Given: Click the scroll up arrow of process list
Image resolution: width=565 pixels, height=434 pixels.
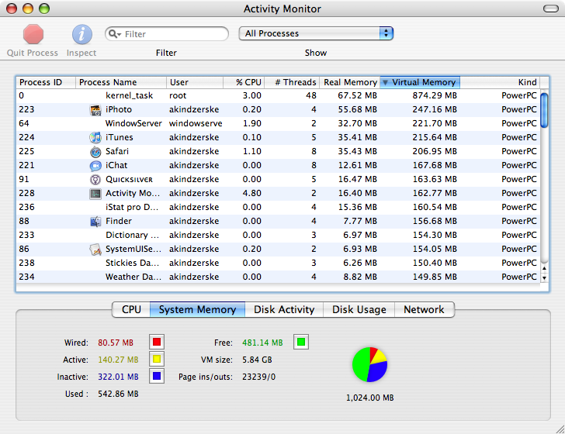Looking at the screenshot, I should point(545,268).
